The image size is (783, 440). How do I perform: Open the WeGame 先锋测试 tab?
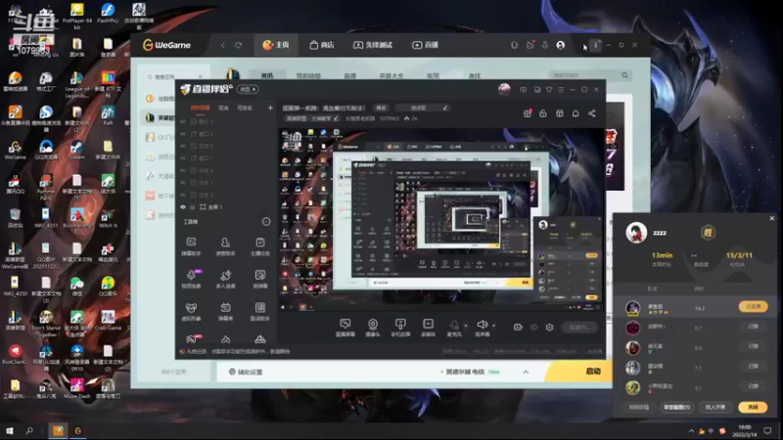click(373, 45)
